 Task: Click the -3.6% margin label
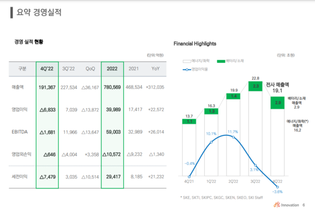(277, 192)
